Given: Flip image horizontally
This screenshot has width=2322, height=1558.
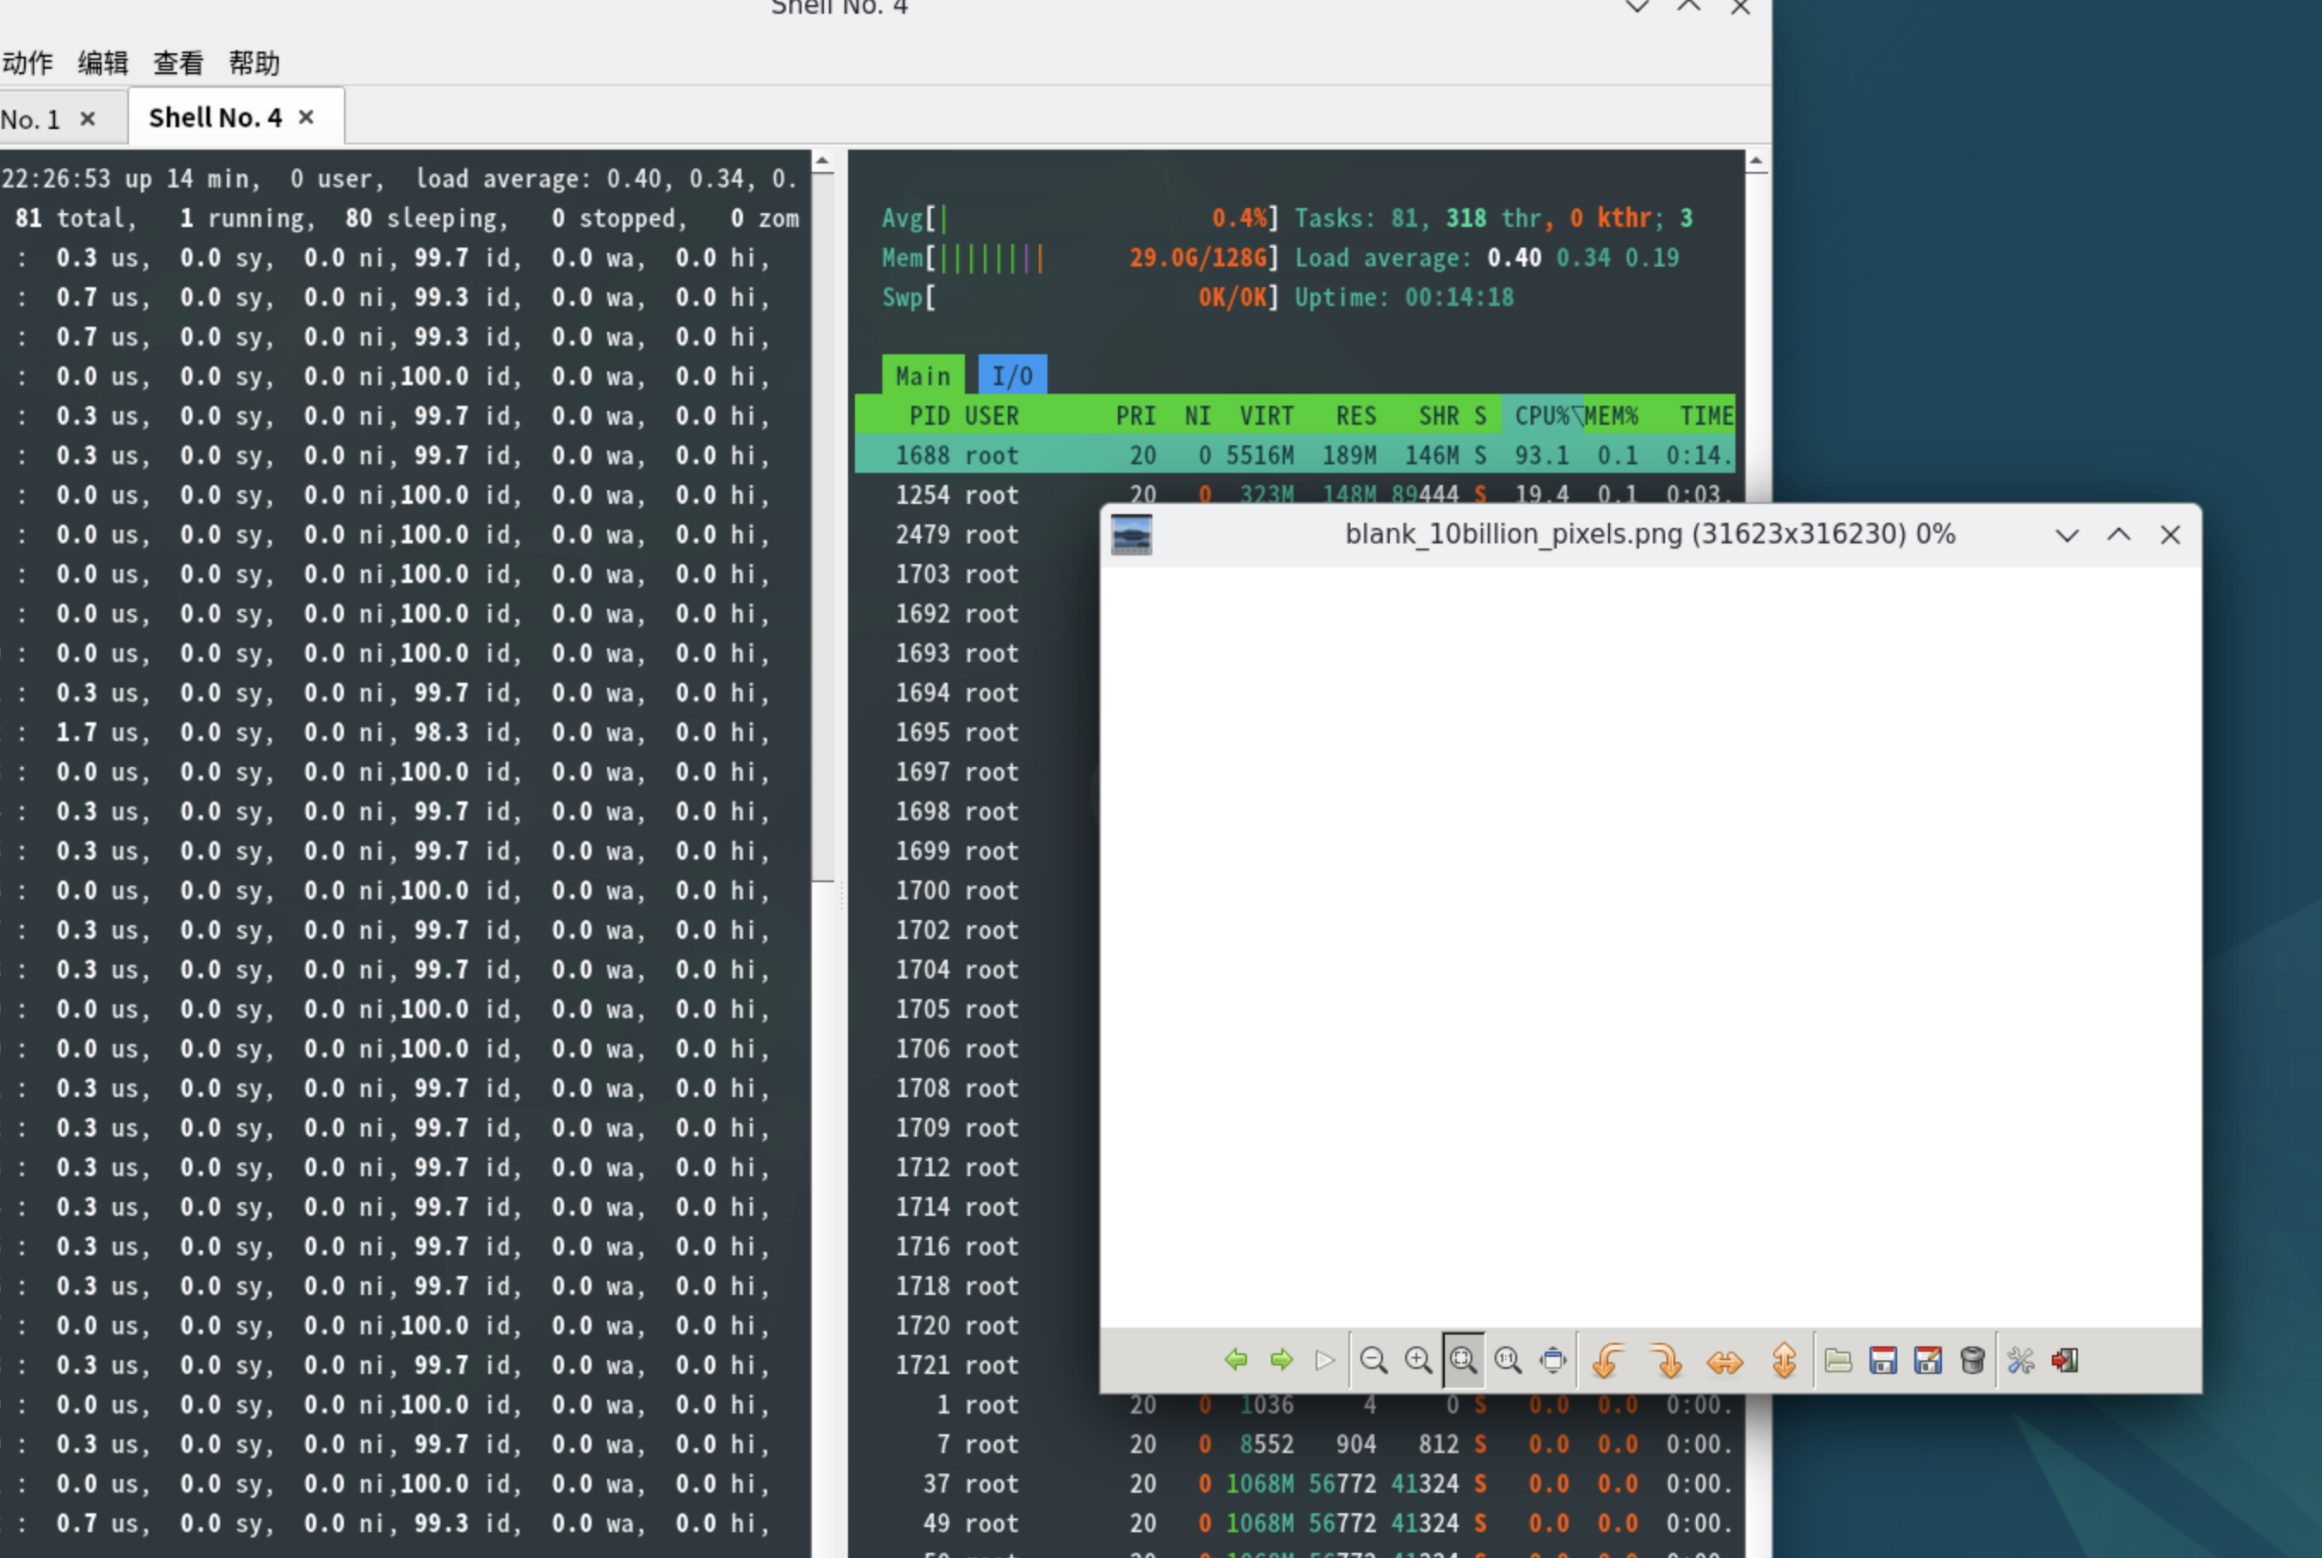Looking at the screenshot, I should [x=1725, y=1359].
